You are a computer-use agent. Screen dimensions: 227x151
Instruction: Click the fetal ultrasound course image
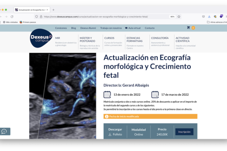coord(62,96)
